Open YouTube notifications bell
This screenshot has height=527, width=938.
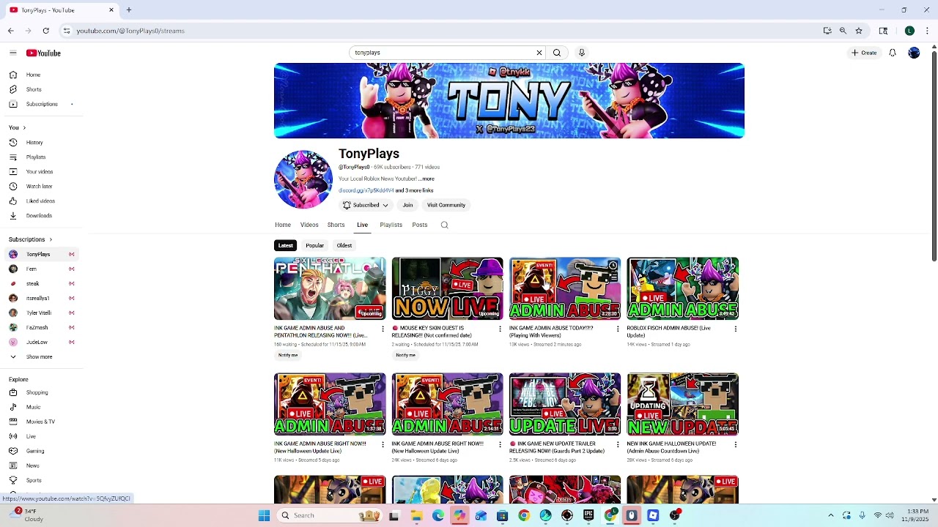[x=893, y=53]
